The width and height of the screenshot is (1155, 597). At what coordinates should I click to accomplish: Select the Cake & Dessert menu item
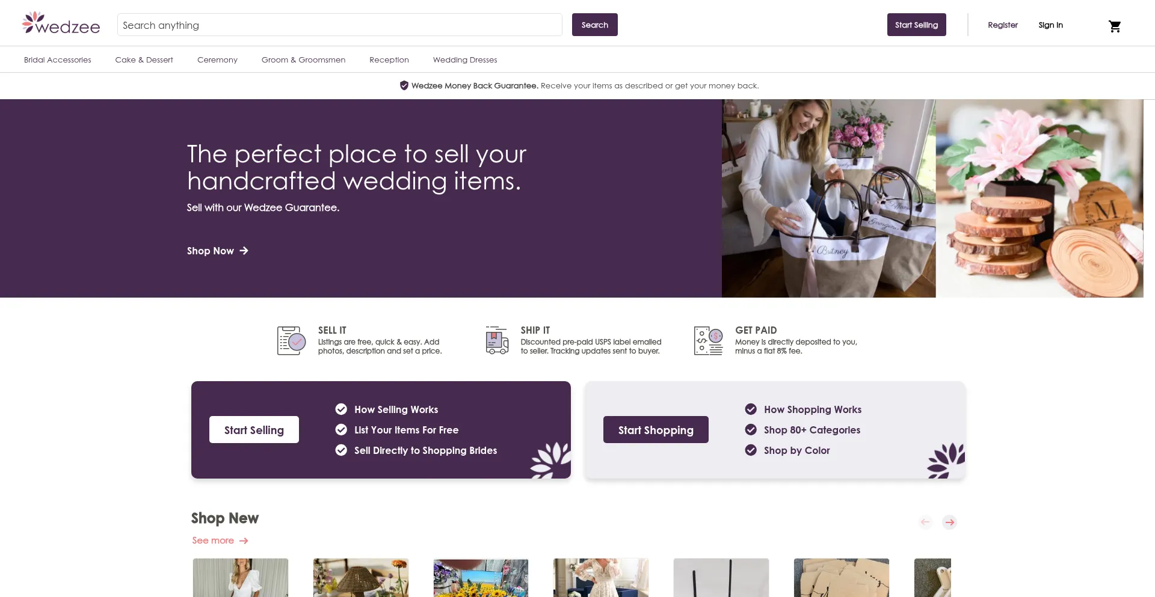click(144, 60)
